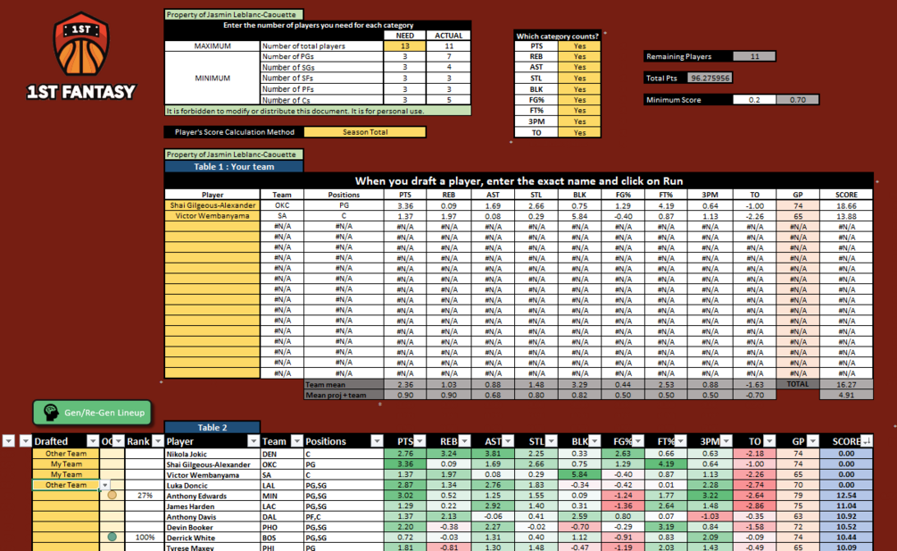Select the NEED cell for Number of Cs
897x551 pixels.
(404, 99)
